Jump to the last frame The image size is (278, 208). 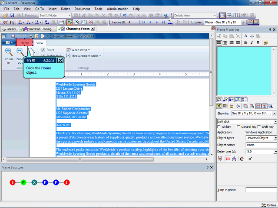pyautogui.click(x=163, y=22)
